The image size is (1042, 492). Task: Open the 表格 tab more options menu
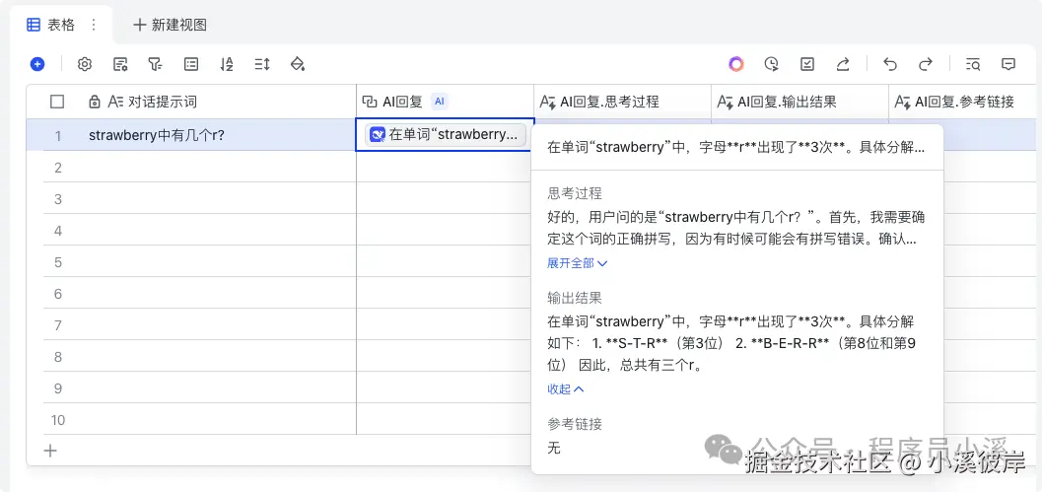(94, 25)
